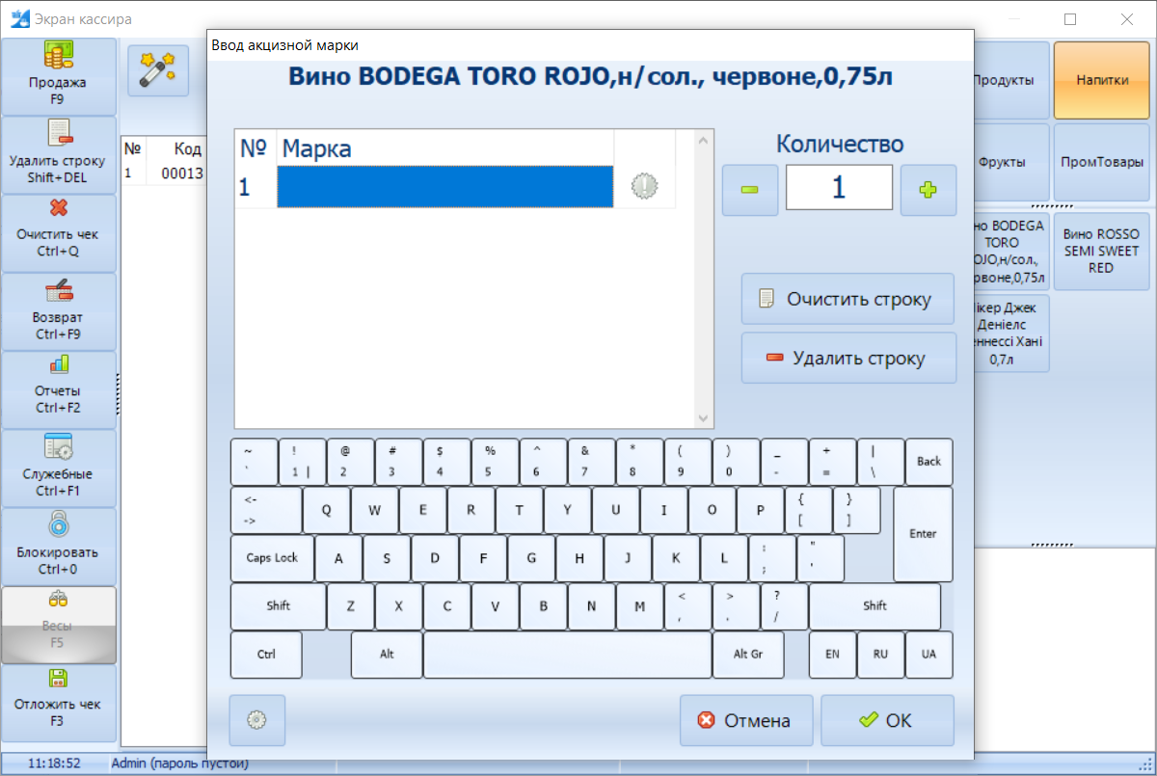Open Возврат Ctrl+F9 function
This screenshot has width=1157, height=776.
59,310
